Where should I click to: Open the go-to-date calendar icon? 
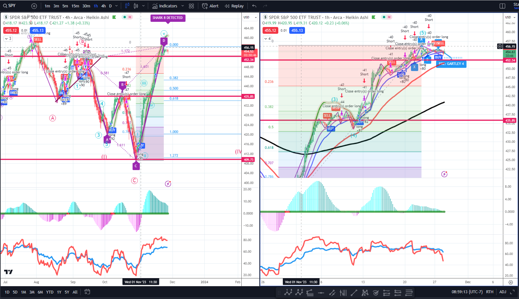coord(87,292)
